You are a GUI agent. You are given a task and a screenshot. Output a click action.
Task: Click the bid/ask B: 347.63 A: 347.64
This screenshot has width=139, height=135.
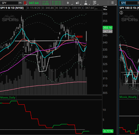57,3
